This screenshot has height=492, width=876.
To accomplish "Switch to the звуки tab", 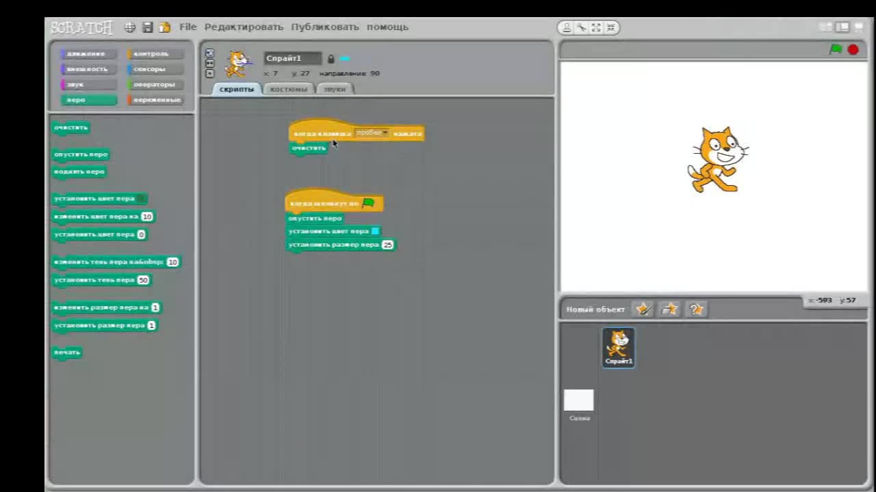I will (335, 89).
